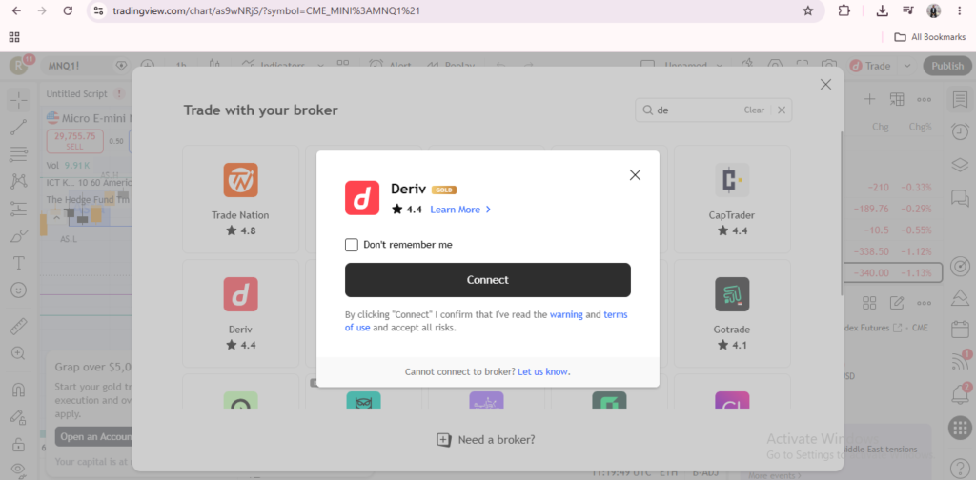
Task: Open the notifications bell icon
Action: click(x=959, y=394)
